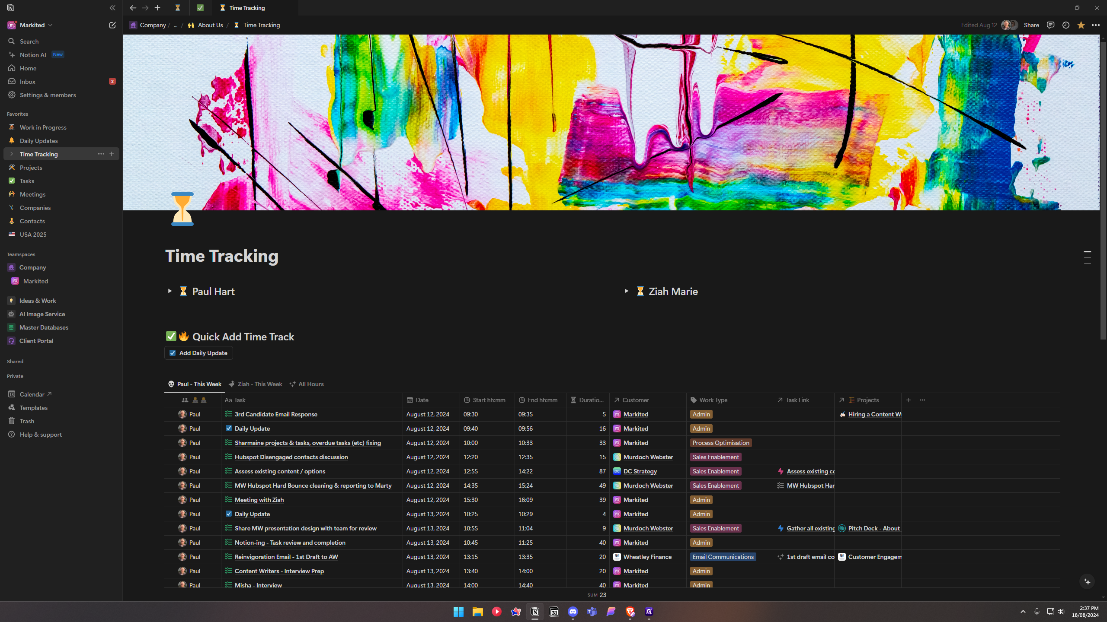Open Help & support
This screenshot has width=1107, height=622.
point(61,434)
